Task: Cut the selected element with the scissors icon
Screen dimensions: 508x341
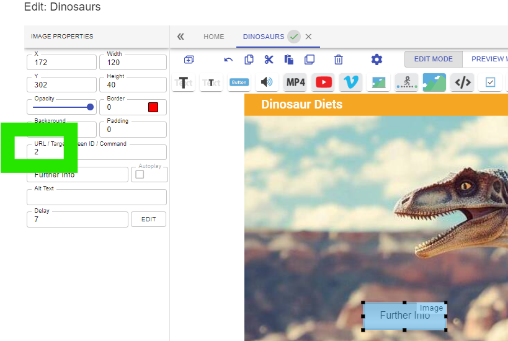Action: click(x=269, y=60)
